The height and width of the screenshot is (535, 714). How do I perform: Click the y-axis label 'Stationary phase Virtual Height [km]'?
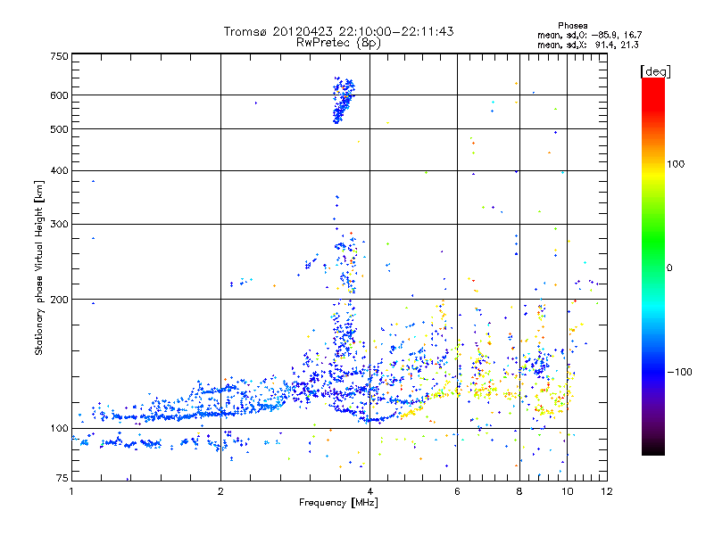39,267
